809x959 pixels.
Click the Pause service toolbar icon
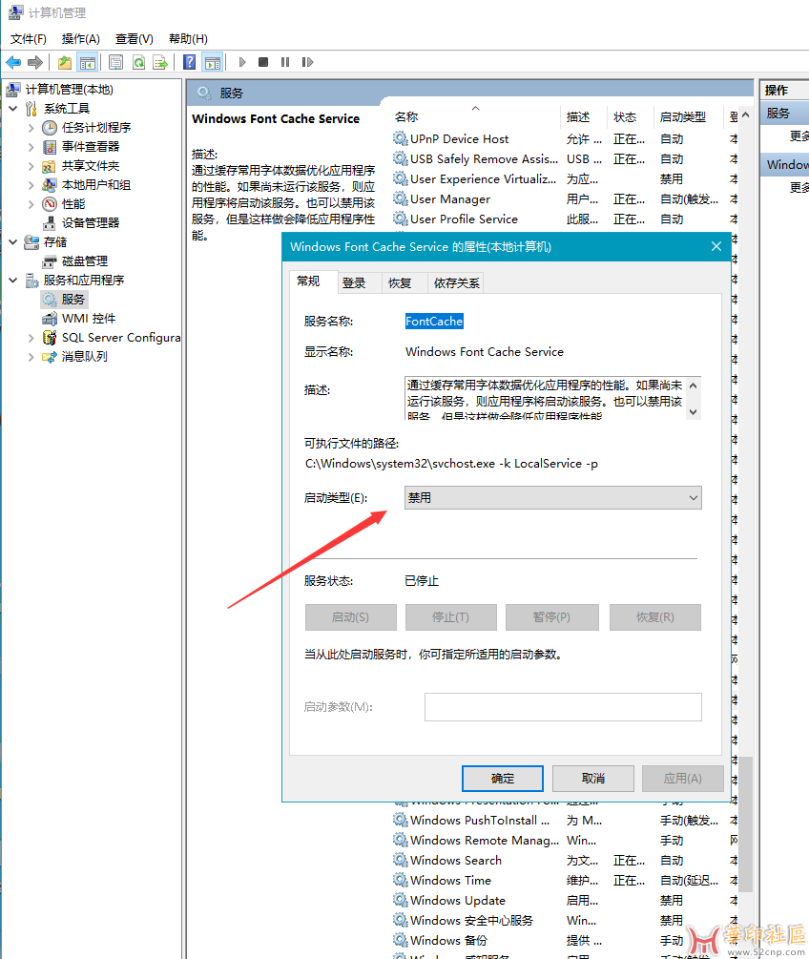[x=285, y=62]
